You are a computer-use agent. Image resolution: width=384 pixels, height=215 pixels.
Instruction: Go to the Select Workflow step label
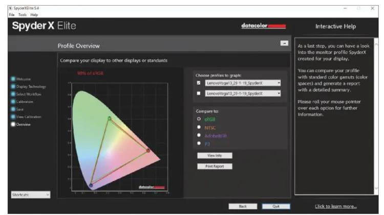click(29, 94)
